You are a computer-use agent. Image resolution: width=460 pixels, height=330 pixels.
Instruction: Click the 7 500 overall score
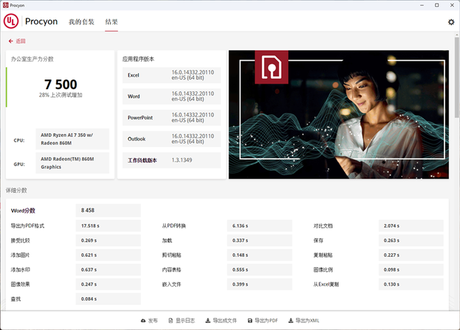point(61,84)
